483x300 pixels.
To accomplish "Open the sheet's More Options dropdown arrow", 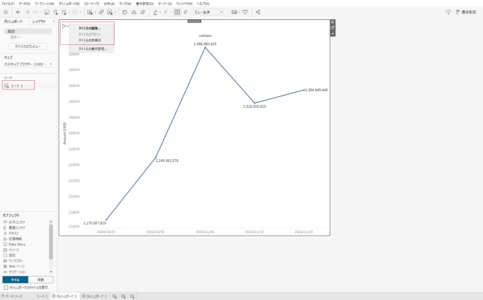I will (333, 34).
